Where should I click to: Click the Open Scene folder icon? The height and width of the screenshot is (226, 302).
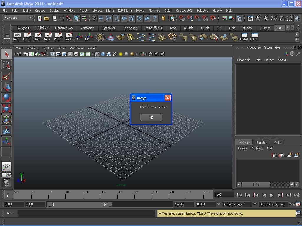pos(47,18)
